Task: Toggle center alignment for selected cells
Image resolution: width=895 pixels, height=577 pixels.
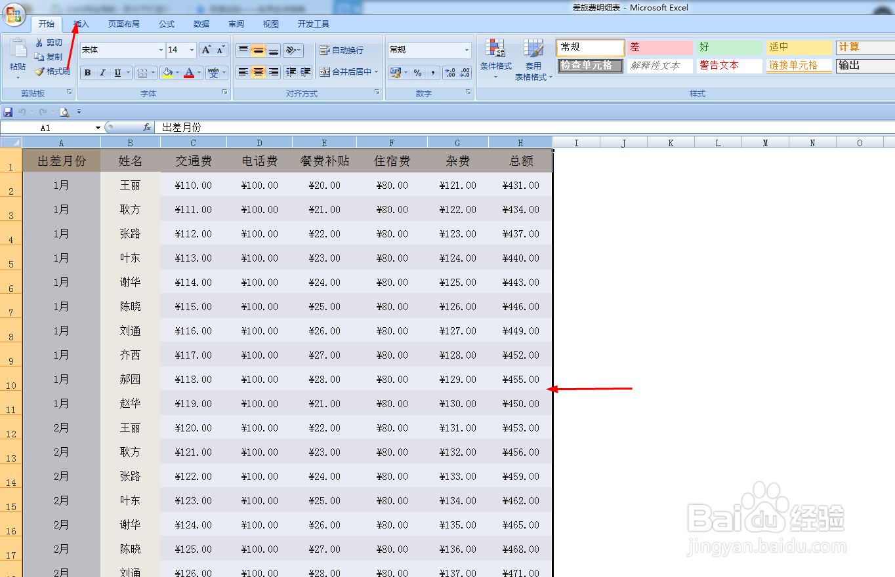Action: pos(258,71)
